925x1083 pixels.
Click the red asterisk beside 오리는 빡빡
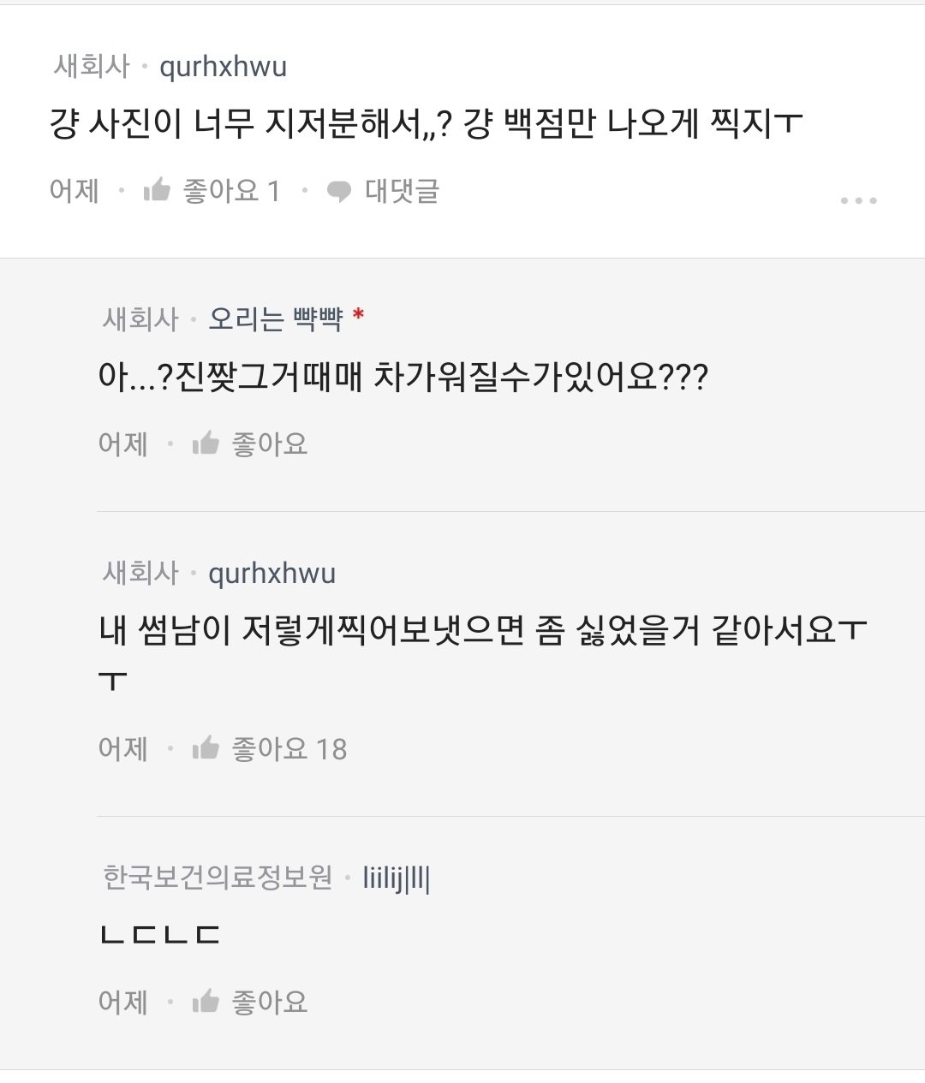[358, 316]
